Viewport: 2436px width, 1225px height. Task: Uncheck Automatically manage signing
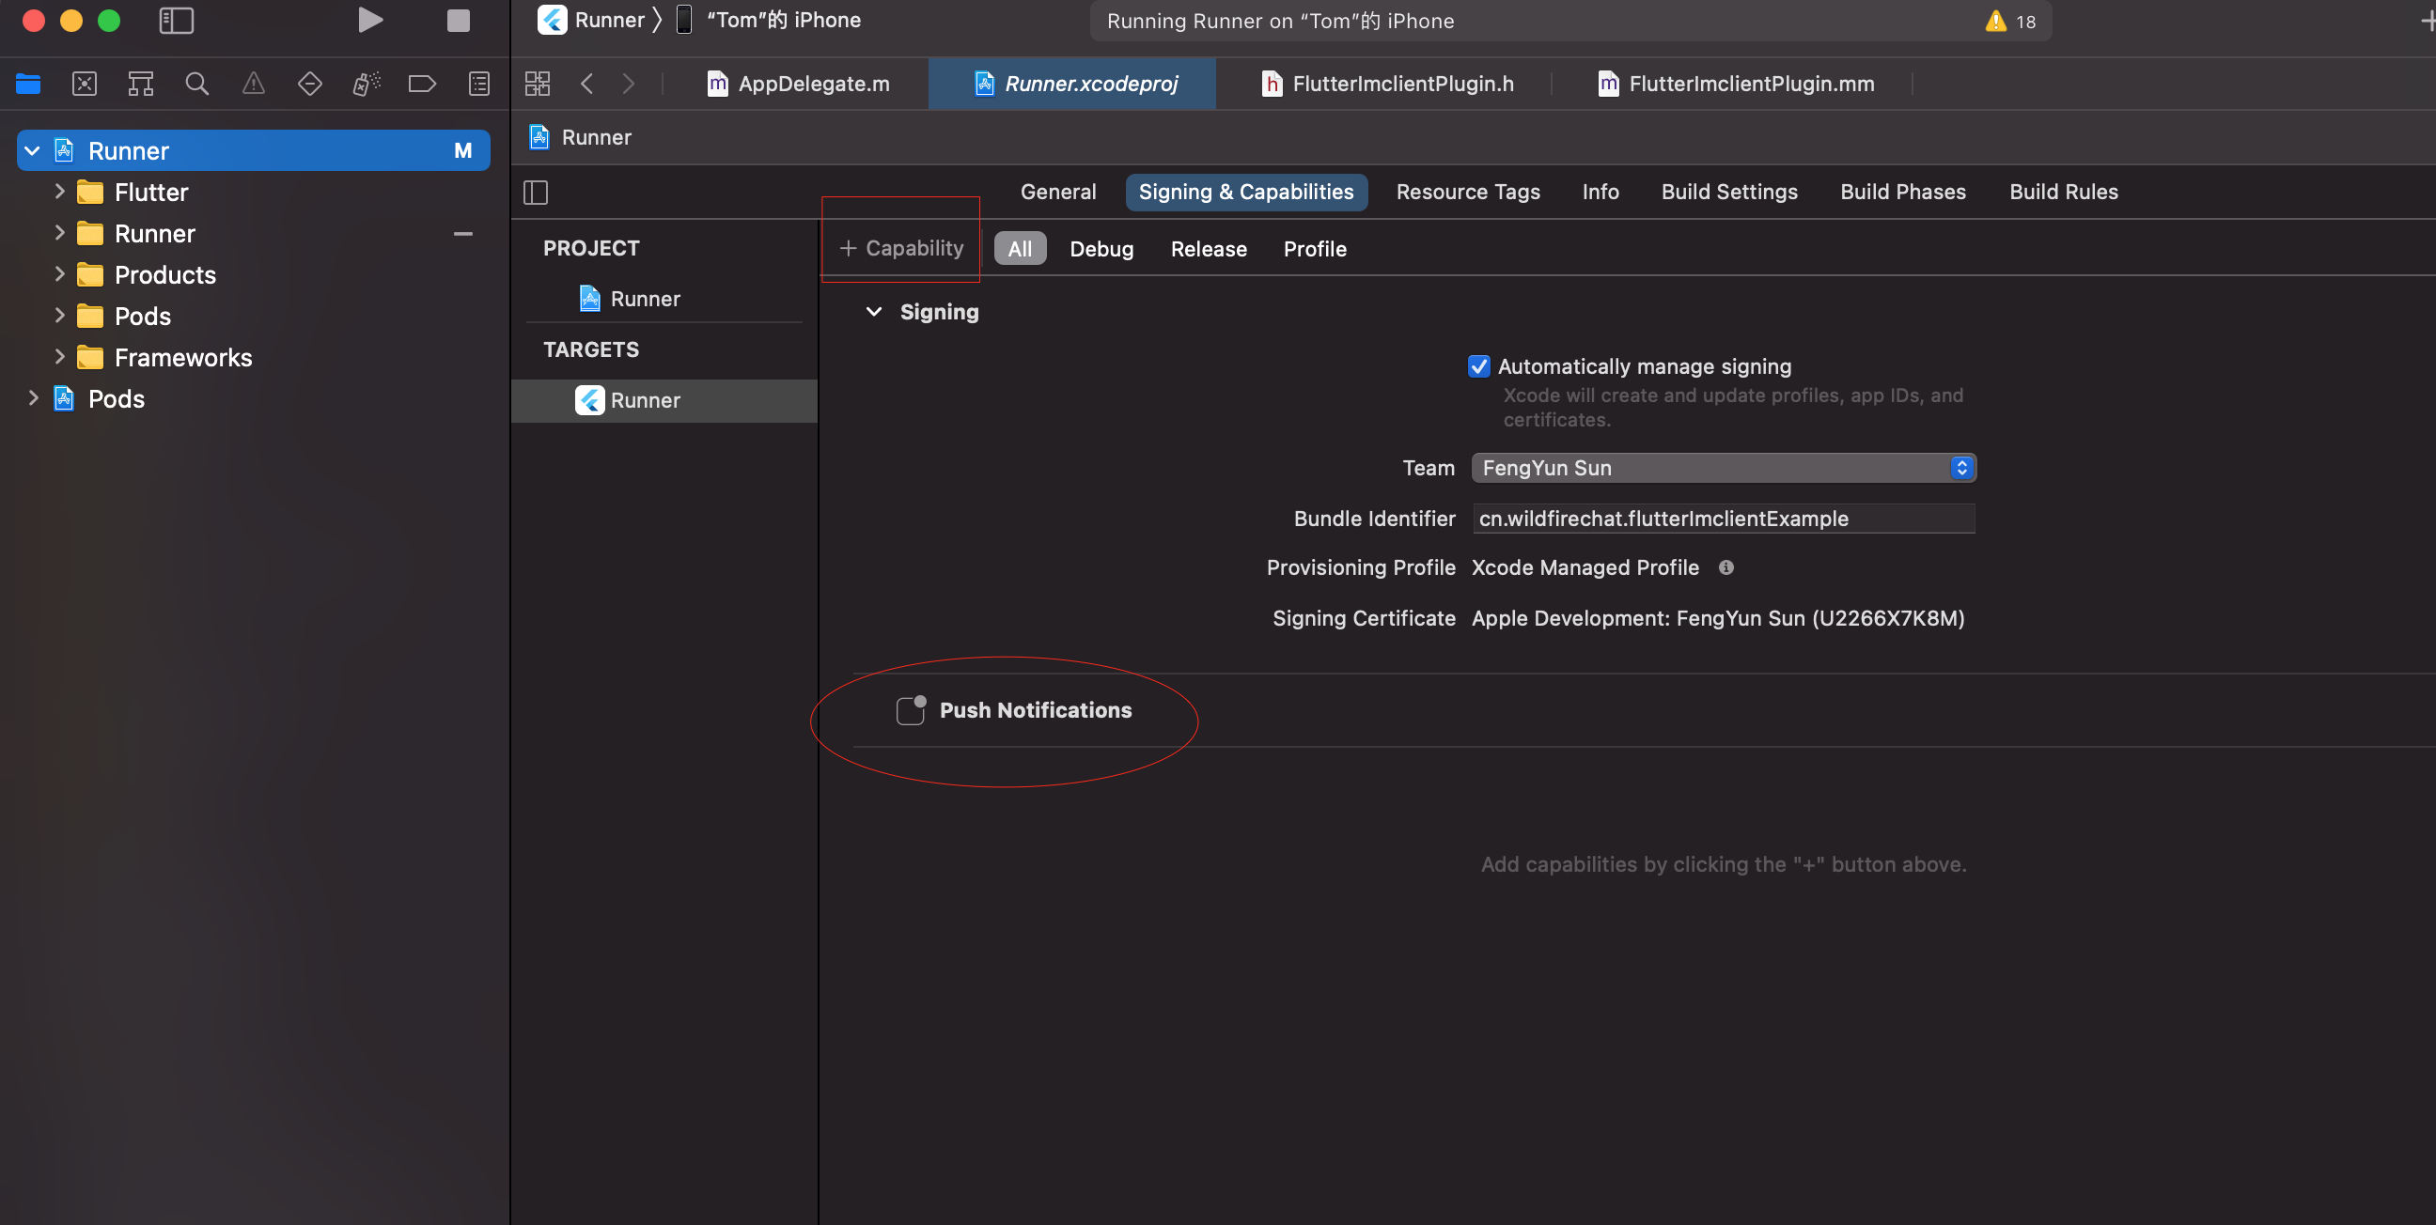point(1479,366)
